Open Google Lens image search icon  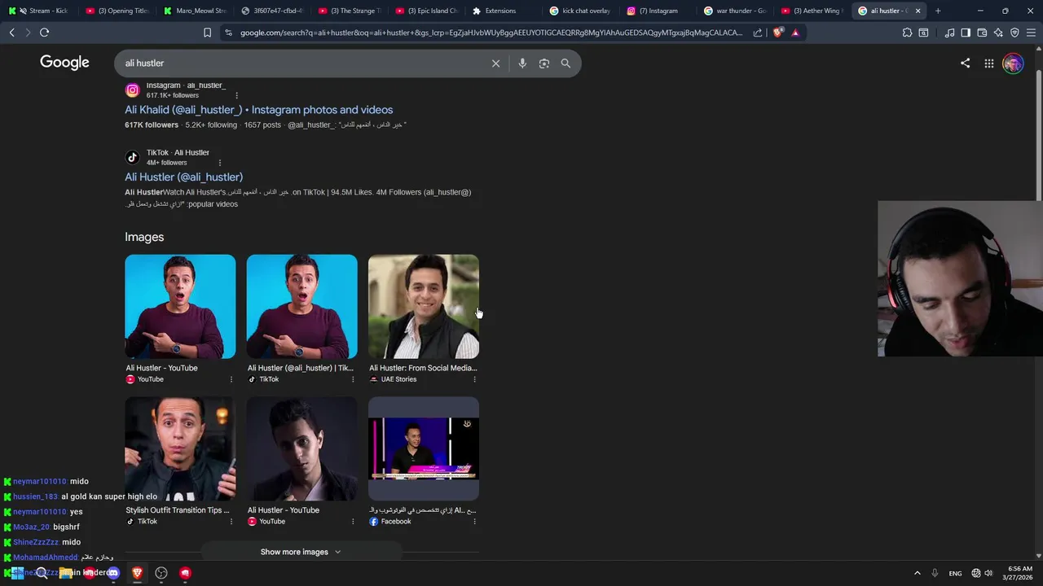pyautogui.click(x=544, y=63)
